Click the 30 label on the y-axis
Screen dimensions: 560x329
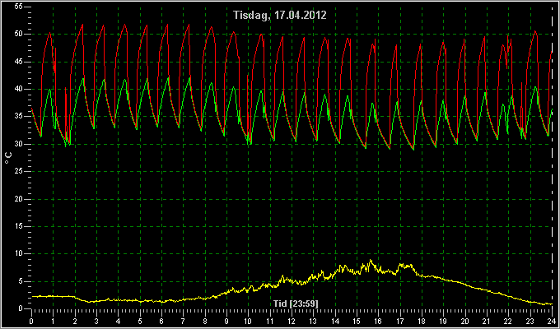(19, 144)
